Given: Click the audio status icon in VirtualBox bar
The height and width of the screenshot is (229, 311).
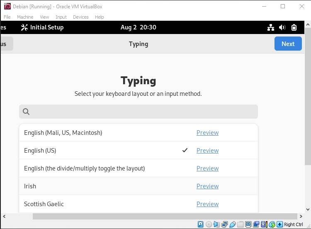Looking at the screenshot, I should (216, 224).
